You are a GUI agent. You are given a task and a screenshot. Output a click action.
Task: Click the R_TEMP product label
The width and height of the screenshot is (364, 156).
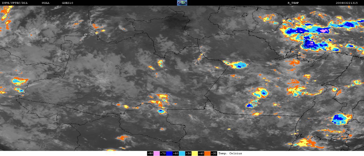[293, 3]
